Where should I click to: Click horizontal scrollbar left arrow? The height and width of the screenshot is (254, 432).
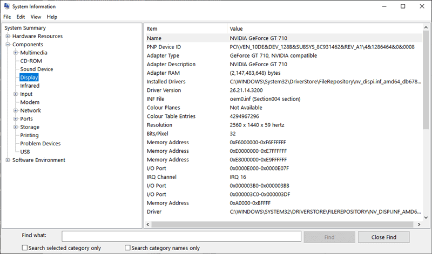click(x=148, y=224)
